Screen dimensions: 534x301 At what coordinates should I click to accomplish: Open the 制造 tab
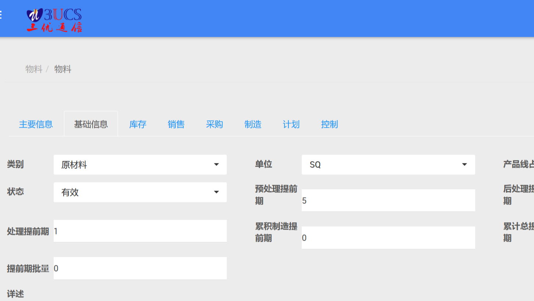[x=253, y=124]
